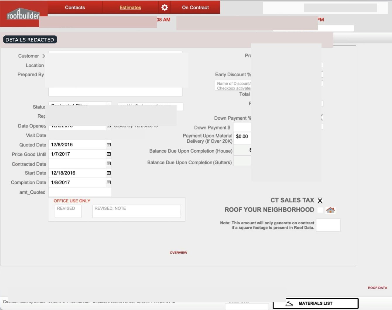Click the DETAILS REDACTED label

point(30,39)
